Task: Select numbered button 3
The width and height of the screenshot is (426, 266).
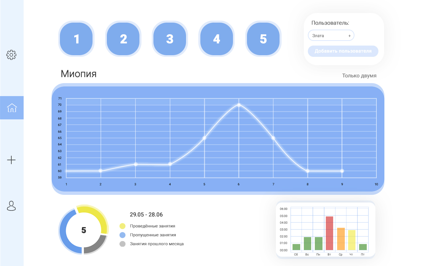Action: tap(170, 39)
